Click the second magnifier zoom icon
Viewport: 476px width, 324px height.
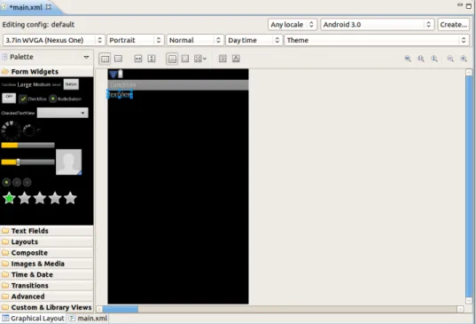[x=421, y=59]
